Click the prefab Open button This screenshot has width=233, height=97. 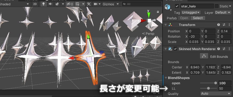click(x=184, y=18)
